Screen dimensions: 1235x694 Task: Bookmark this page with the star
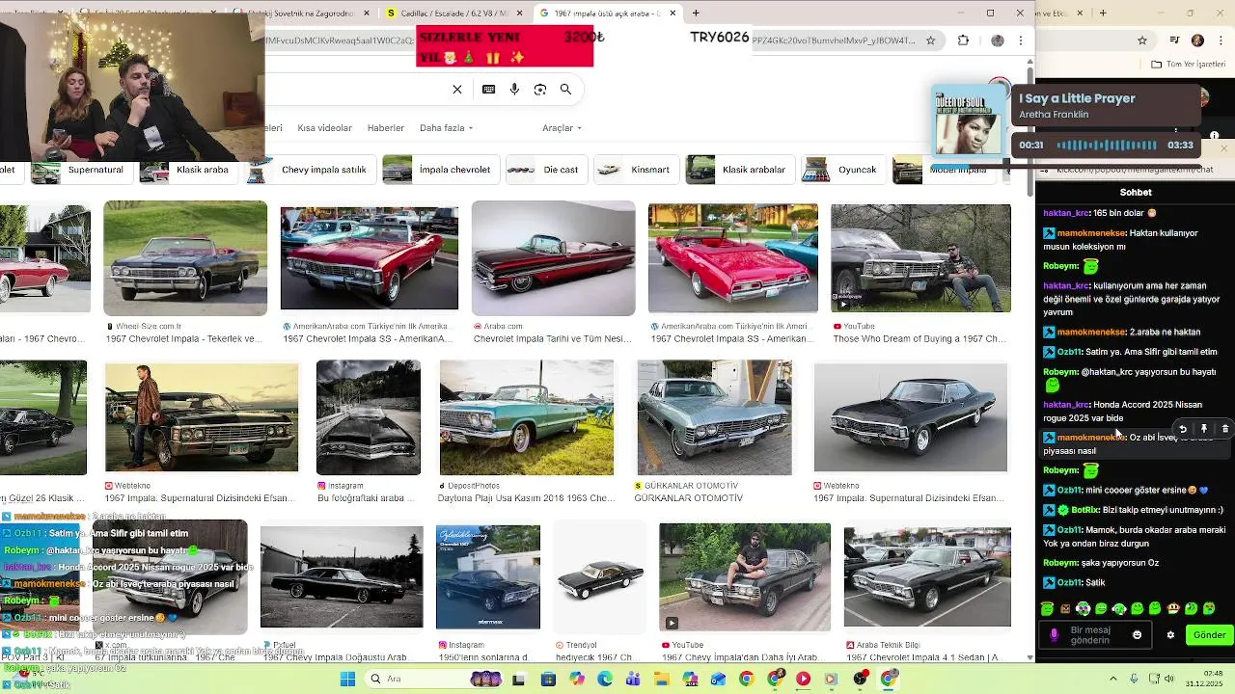(930, 40)
